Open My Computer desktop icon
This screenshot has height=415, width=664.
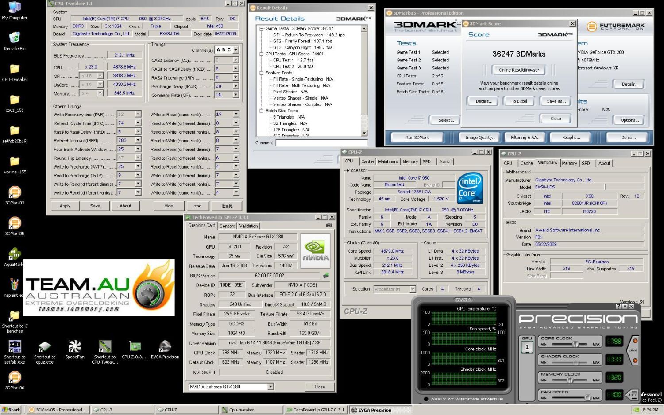tap(15, 11)
